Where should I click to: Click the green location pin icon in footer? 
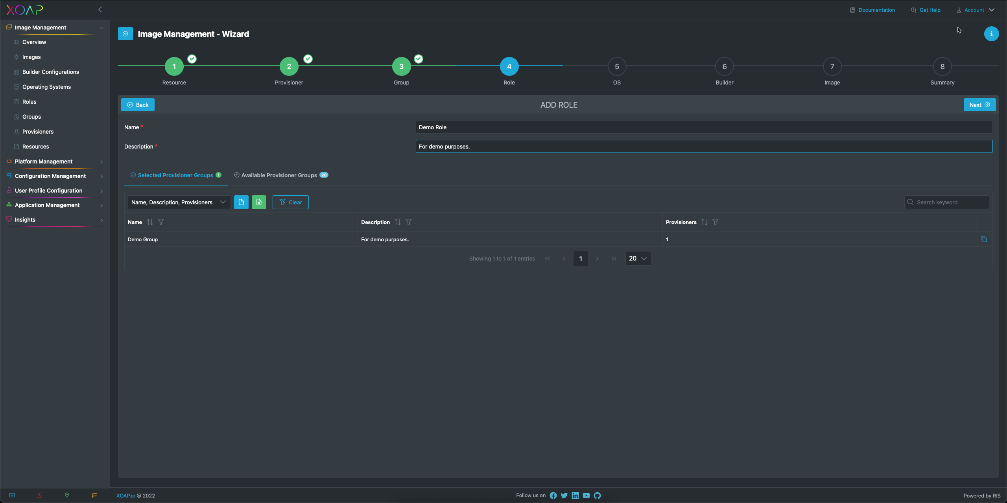coord(67,495)
